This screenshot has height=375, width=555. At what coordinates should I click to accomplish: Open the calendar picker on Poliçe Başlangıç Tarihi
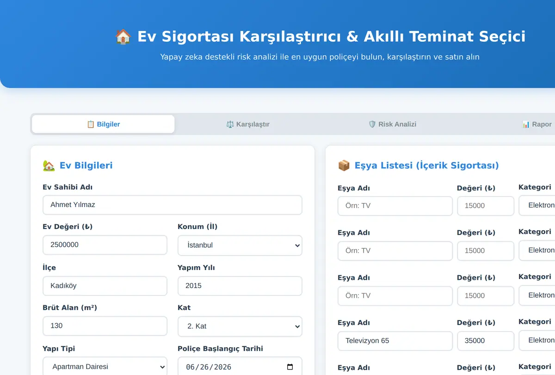[x=290, y=367]
